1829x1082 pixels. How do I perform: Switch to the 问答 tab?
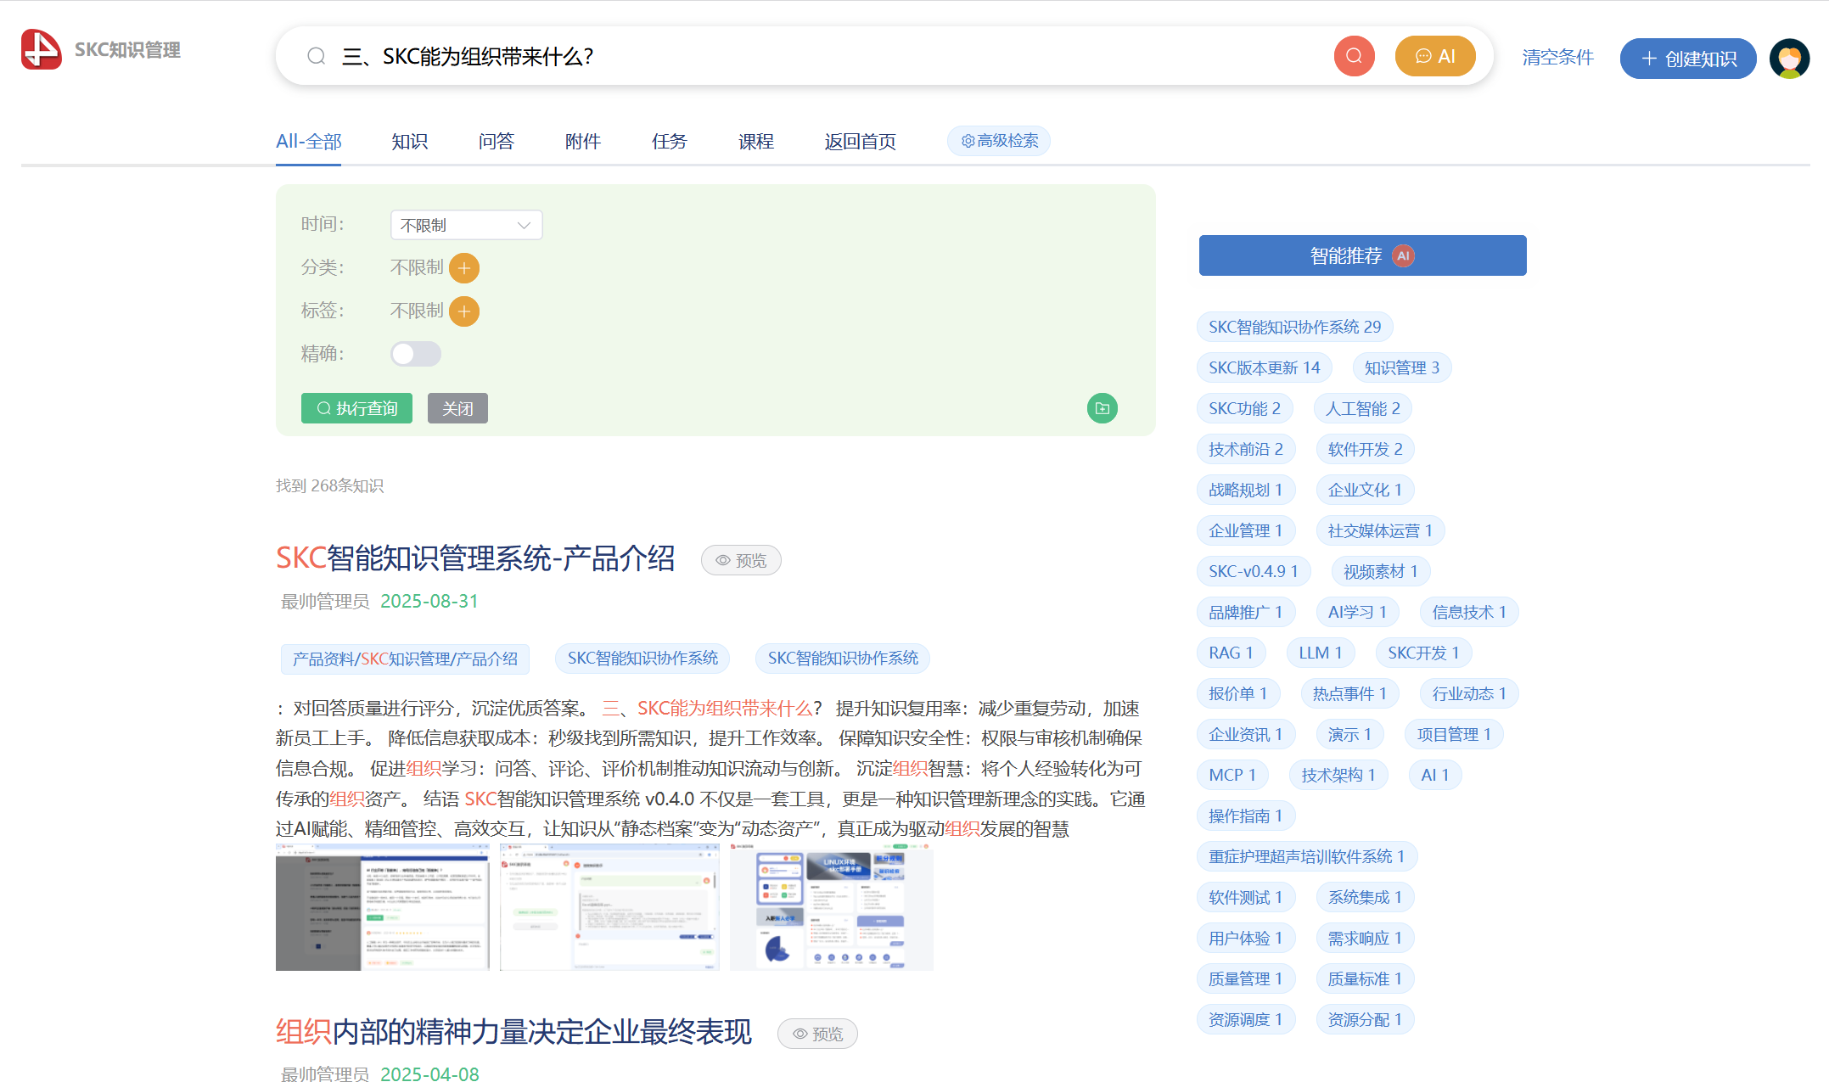coord(496,142)
